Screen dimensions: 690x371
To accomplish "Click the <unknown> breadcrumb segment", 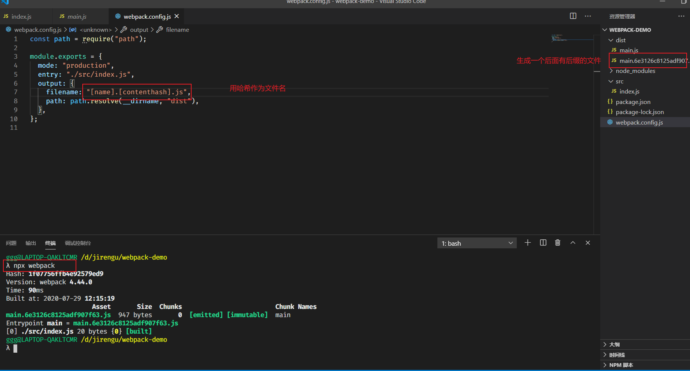I will (x=96, y=30).
